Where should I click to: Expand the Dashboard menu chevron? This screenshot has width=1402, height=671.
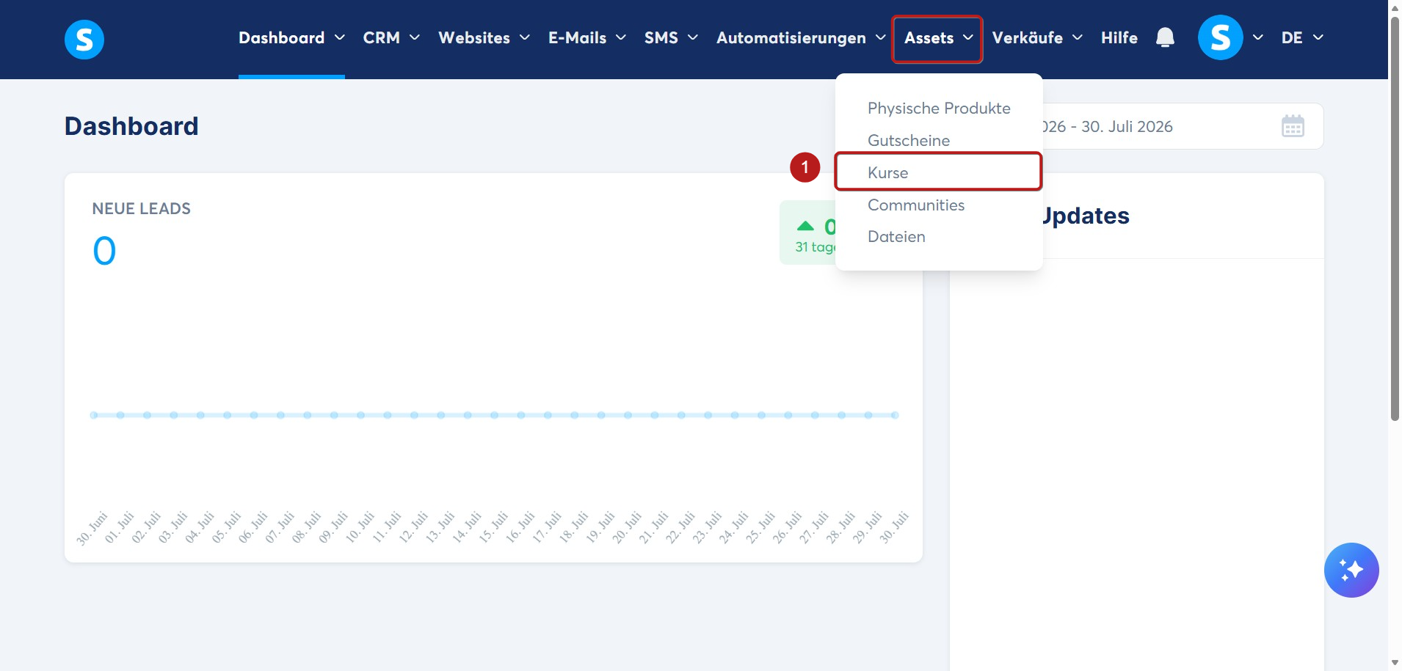pos(340,37)
